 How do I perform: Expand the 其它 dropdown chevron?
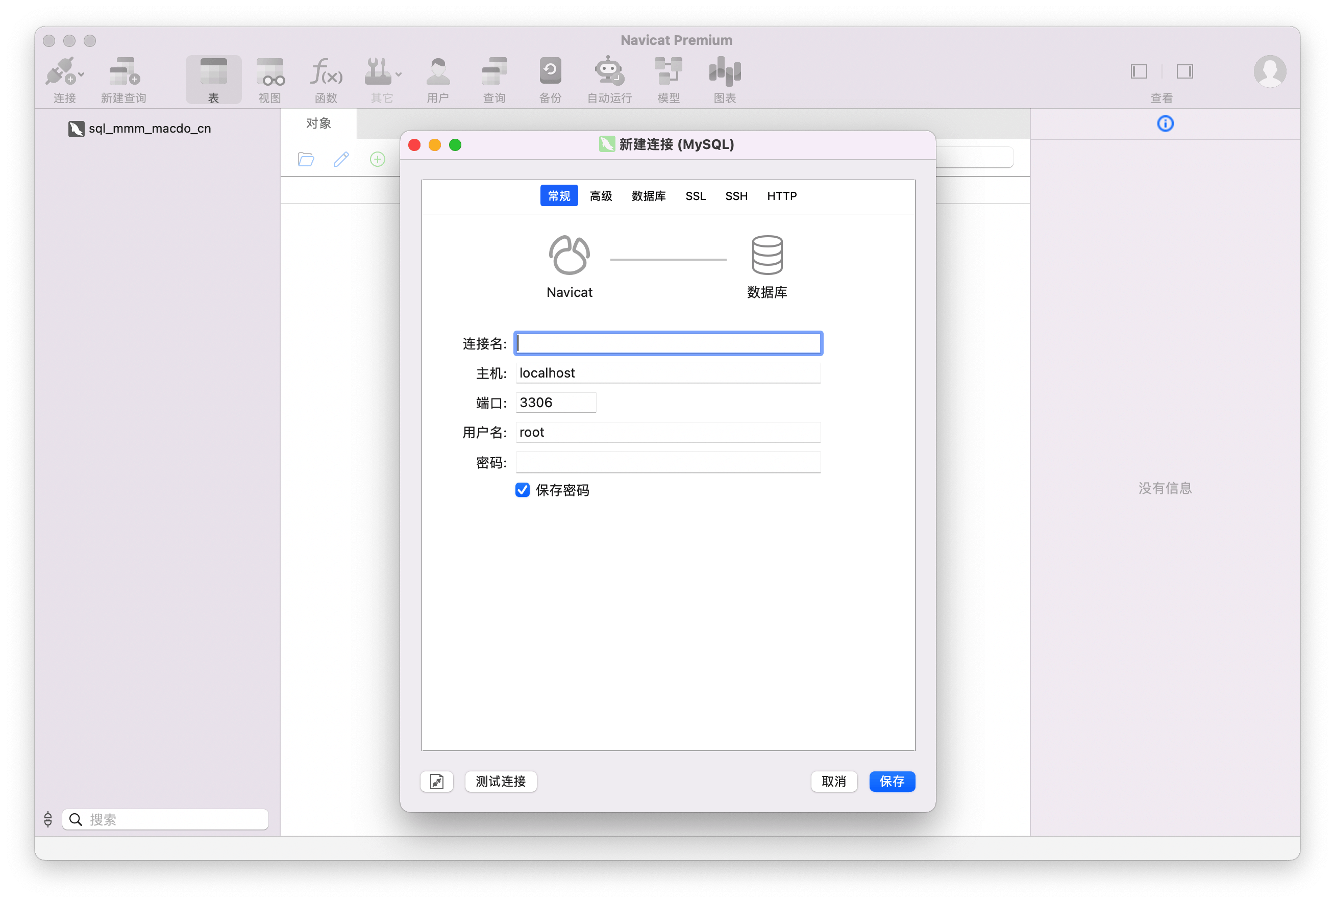tap(399, 74)
